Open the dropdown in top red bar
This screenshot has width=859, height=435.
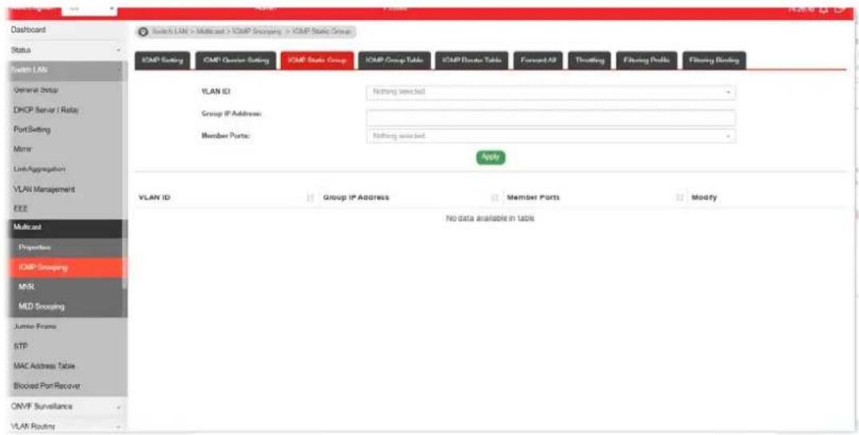[89, 9]
